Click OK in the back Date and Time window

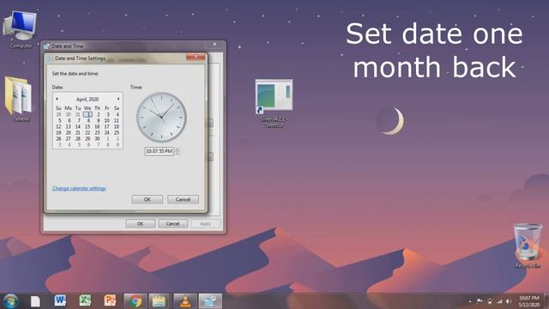point(140,223)
